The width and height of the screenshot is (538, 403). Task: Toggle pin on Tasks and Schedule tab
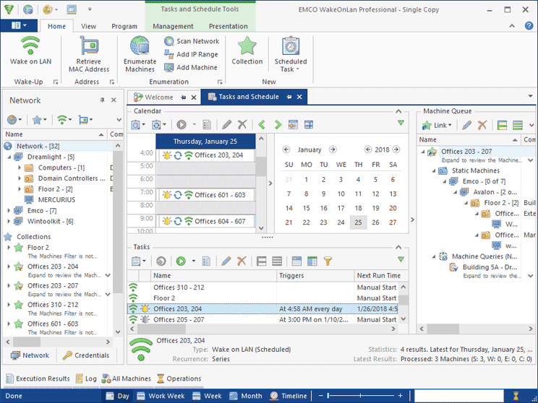pos(289,97)
